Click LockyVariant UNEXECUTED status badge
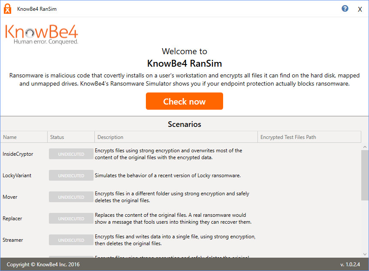This screenshot has height=271, width=369. pos(71,176)
